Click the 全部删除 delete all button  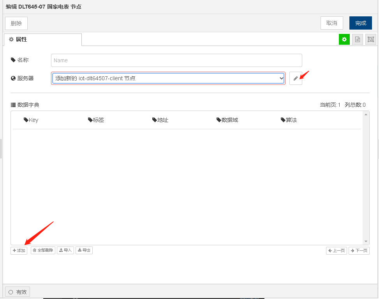(x=43, y=250)
